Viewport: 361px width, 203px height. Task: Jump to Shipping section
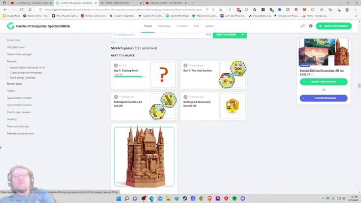coord(12,119)
